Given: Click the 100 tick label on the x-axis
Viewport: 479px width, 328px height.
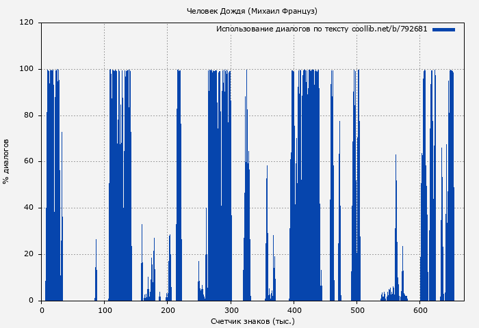Looking at the screenshot, I should tap(105, 310).
